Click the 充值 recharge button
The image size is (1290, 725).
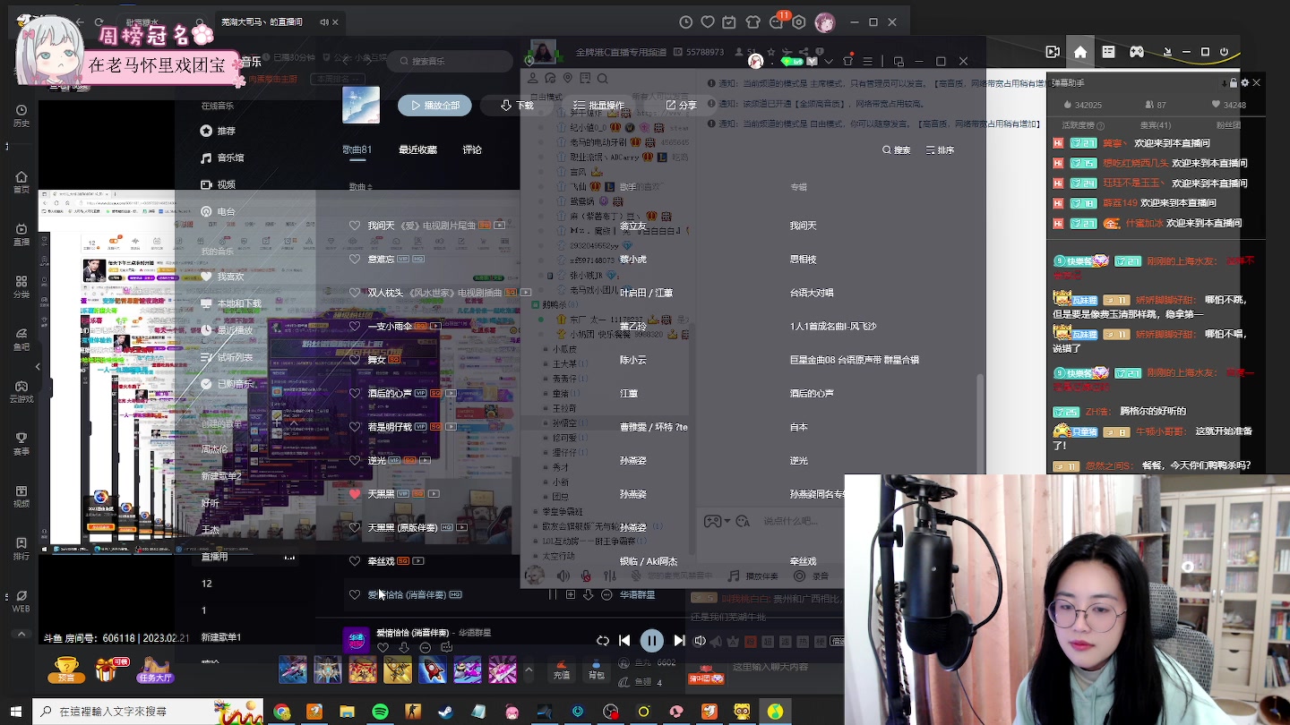click(562, 670)
